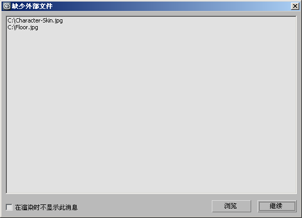Close the 缺少外部文件 dialog
The height and width of the screenshot is (218, 302).
(295, 6)
